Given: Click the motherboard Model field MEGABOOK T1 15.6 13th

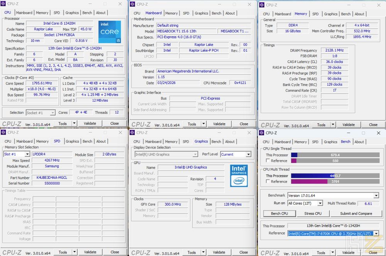Looking at the screenshot, I should [186, 31].
